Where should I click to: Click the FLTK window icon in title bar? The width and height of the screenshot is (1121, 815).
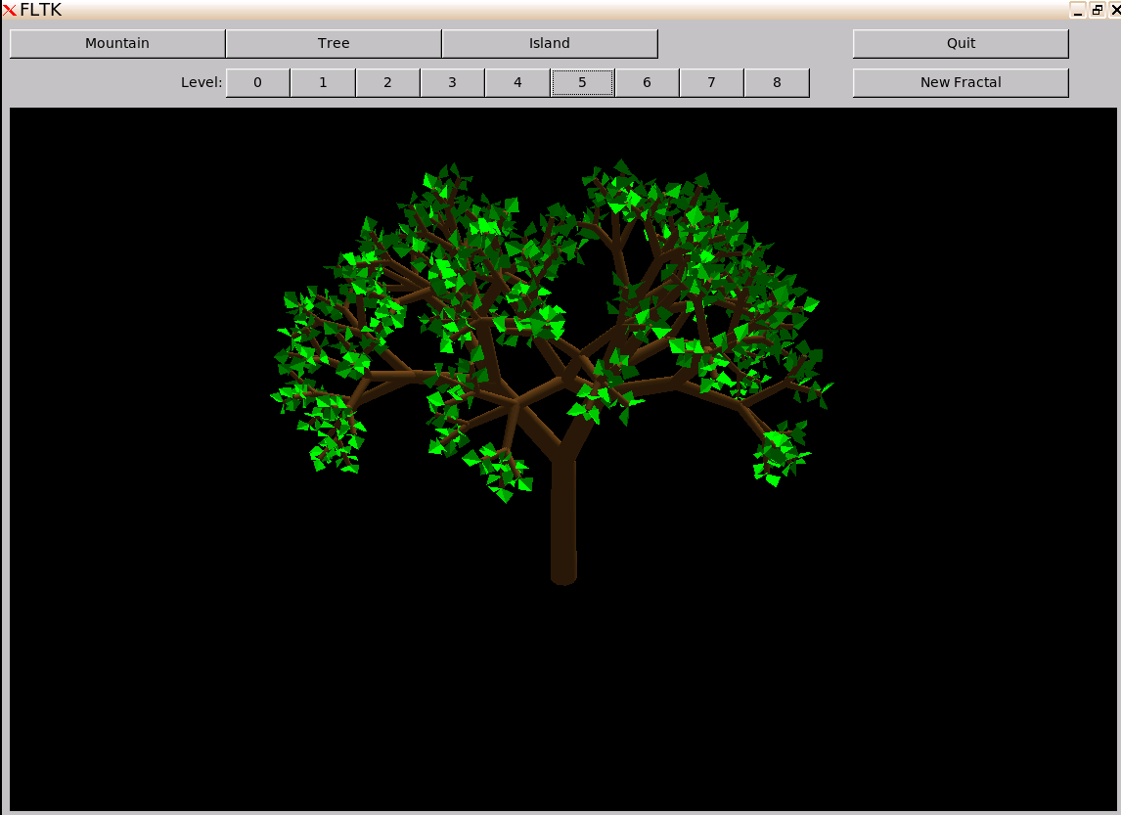click(x=10, y=10)
